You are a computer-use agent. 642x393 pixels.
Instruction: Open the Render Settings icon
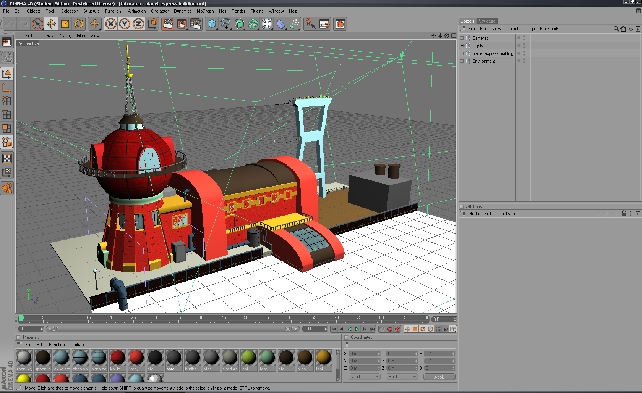[x=196, y=24]
